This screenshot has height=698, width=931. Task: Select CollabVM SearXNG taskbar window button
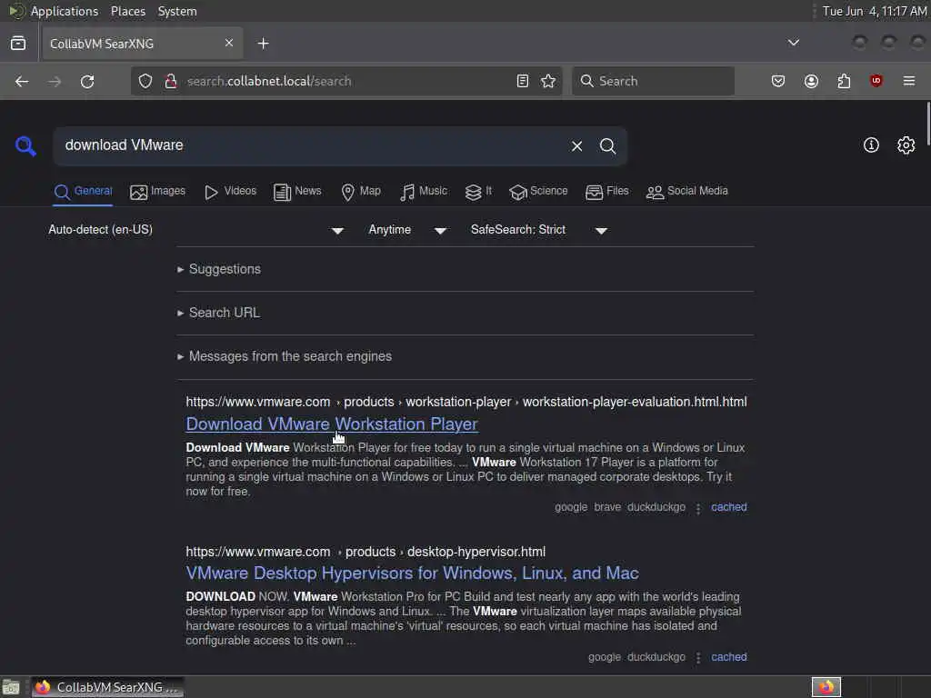107,687
